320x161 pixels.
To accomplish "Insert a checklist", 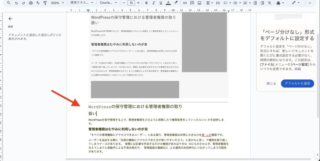I will tap(225, 3).
